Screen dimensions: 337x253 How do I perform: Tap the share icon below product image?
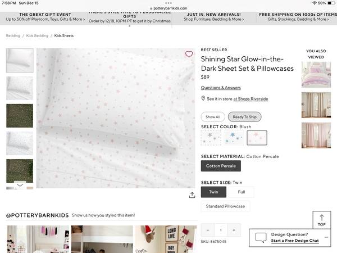192,195
